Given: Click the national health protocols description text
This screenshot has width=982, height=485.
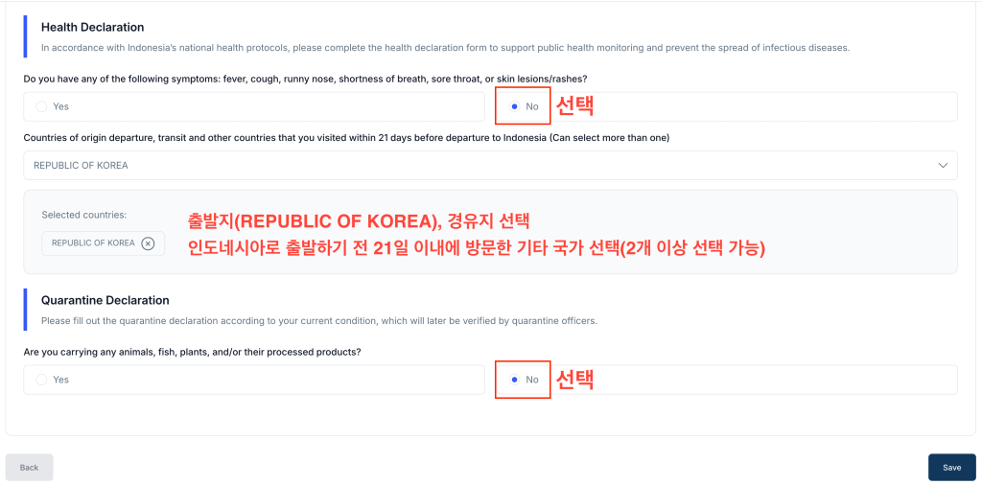Looking at the screenshot, I should coord(445,48).
